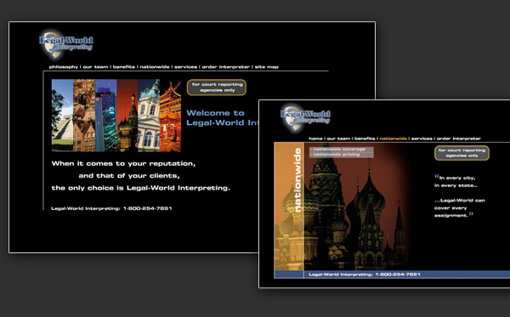Click the red pagoda image strip

[170, 116]
